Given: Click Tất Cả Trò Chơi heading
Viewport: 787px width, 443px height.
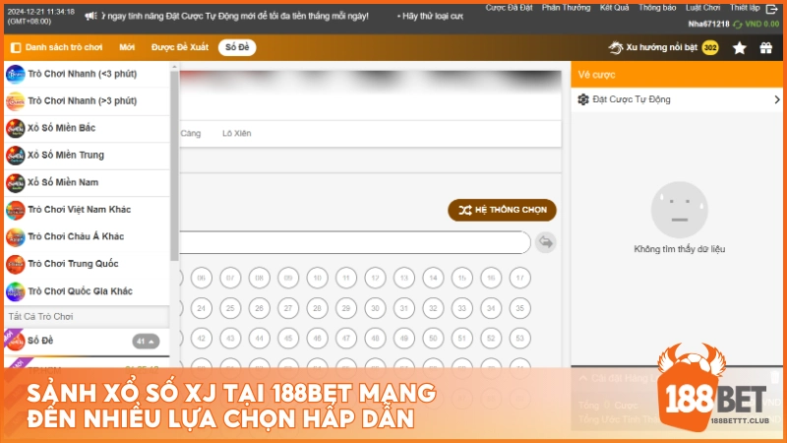Looking at the screenshot, I should (x=40, y=316).
